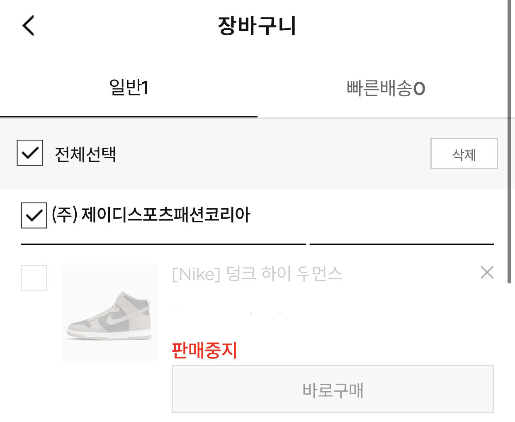Click the count 1 on the 일반 tab
The width and height of the screenshot is (515, 422).
(x=145, y=88)
